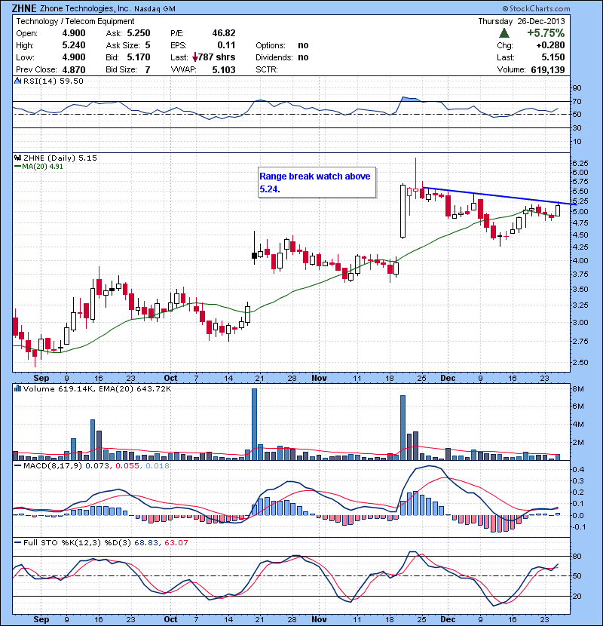Click the ZHNE ticker symbol in the header
Screen dimensions: 603x626
coord(24,8)
